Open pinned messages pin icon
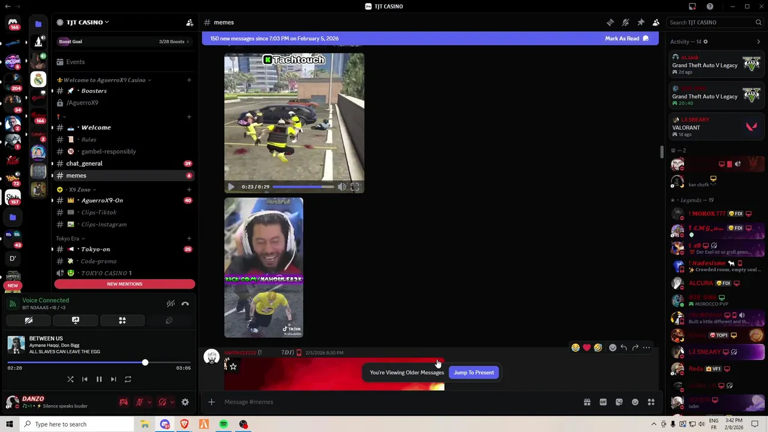This screenshot has width=768, height=432. tap(641, 22)
